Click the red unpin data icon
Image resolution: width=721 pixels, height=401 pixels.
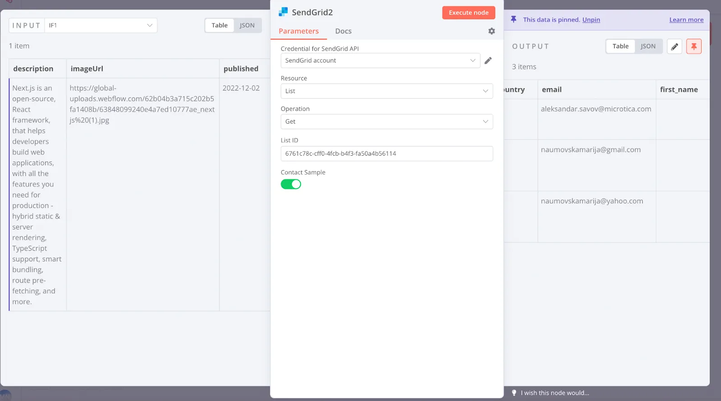coord(694,46)
